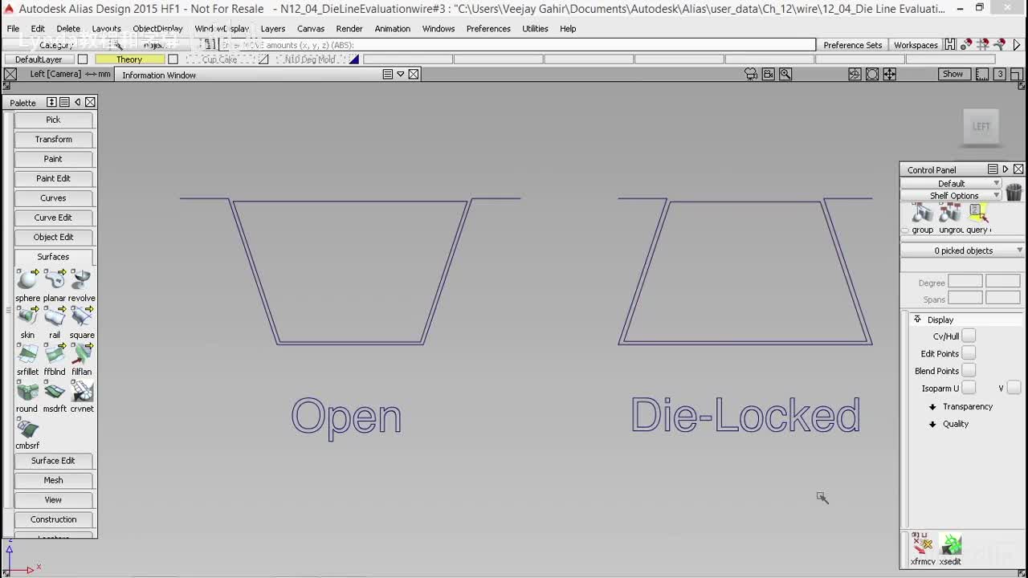Open the Utilities menu
The width and height of the screenshot is (1028, 578).
tap(535, 29)
